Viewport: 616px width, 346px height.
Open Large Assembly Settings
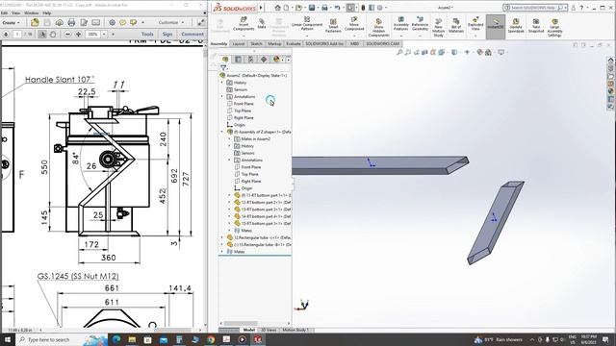pos(554,28)
